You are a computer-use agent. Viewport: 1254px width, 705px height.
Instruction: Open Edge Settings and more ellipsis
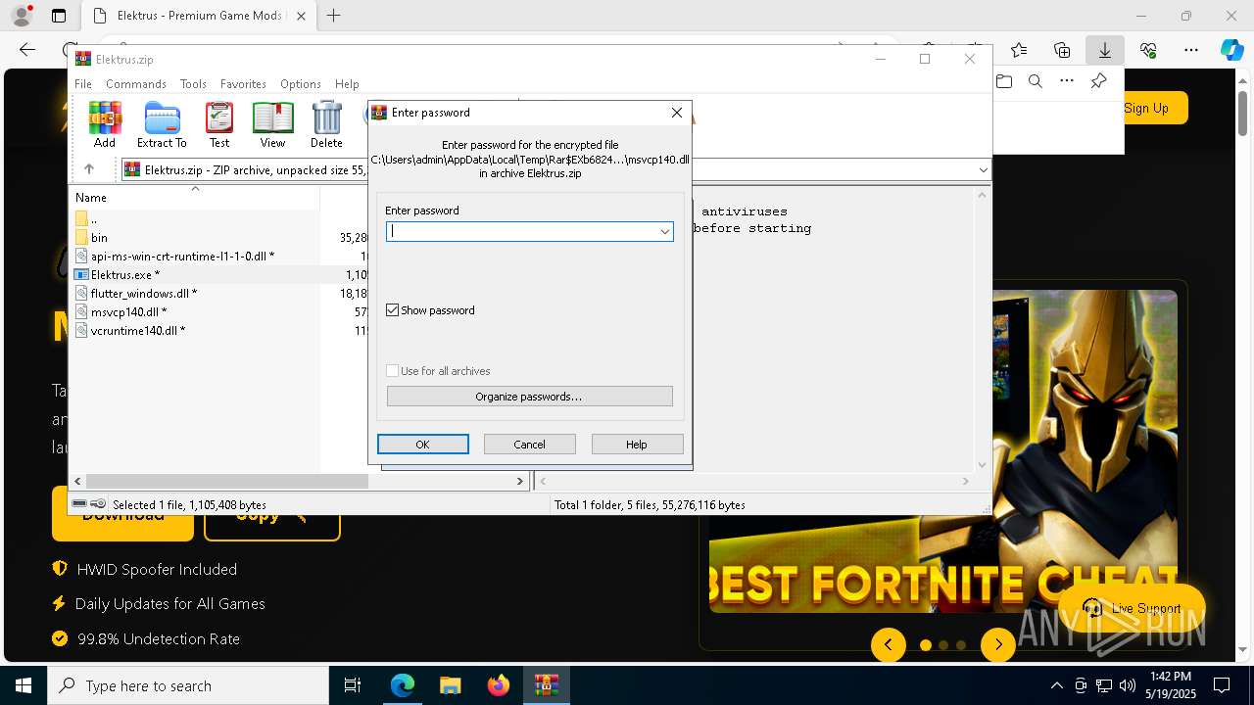point(1191,50)
